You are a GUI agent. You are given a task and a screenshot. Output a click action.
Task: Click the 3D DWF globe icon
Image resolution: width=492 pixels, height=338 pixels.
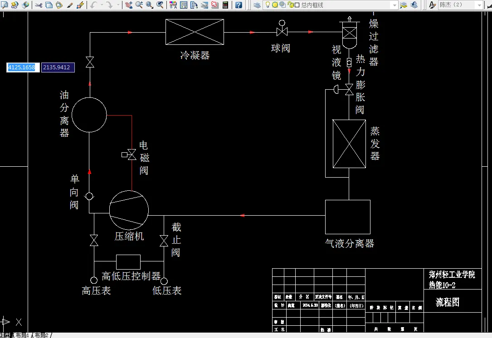tap(25, 5)
